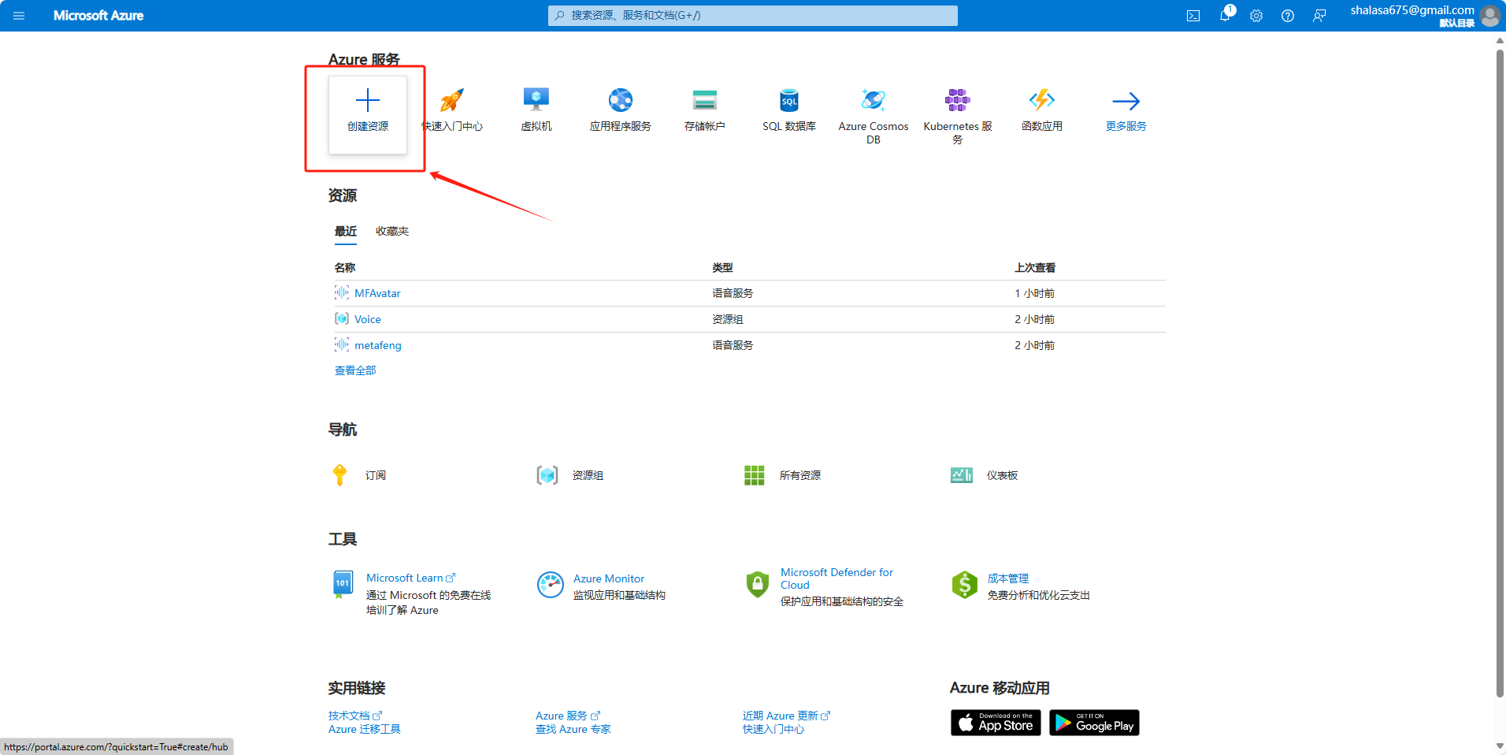Screen dimensions: 1506x755
Task: Open the hamburger portal menu
Action: [19, 16]
